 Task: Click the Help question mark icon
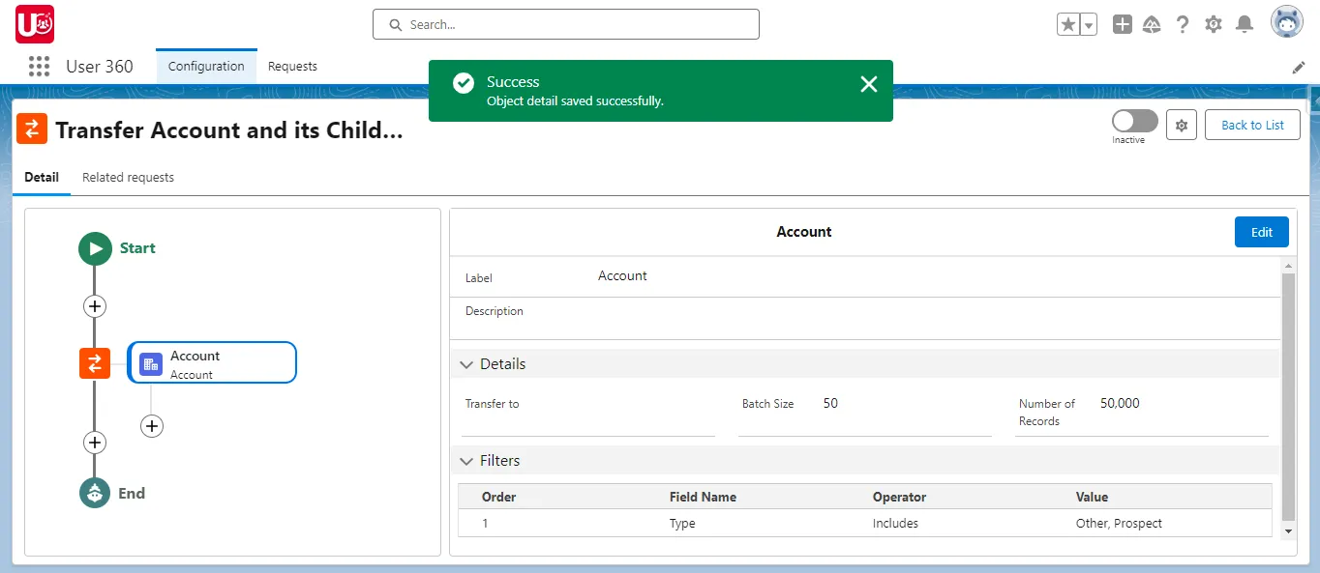[x=1183, y=23]
